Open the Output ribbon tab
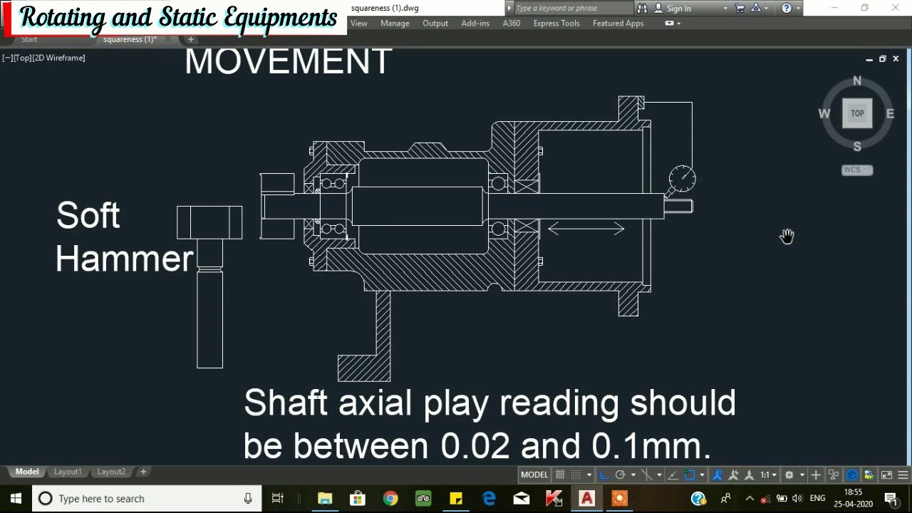The width and height of the screenshot is (912, 513). tap(435, 24)
